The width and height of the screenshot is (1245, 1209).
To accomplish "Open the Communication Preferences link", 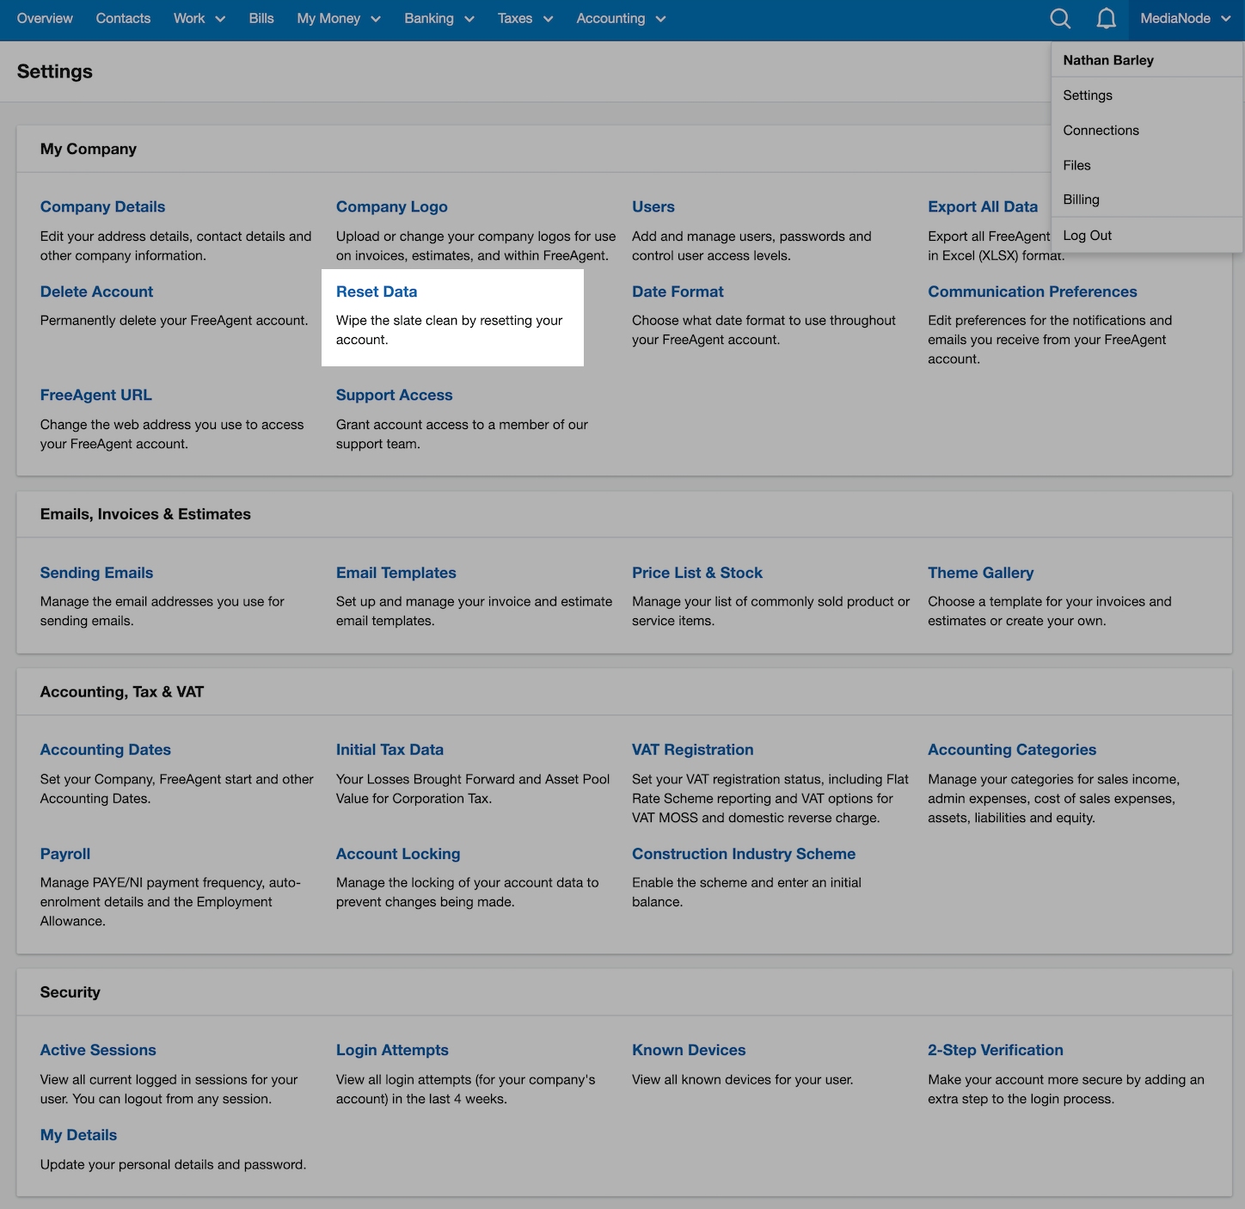I will (1033, 292).
